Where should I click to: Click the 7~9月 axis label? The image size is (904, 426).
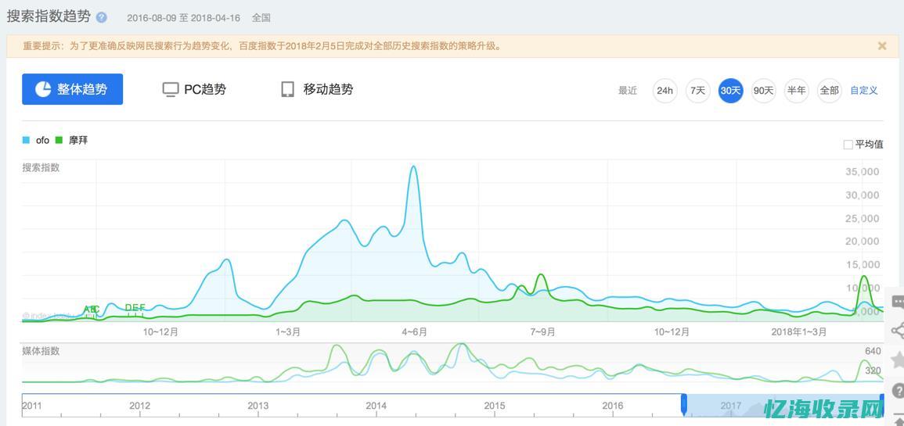click(x=542, y=331)
